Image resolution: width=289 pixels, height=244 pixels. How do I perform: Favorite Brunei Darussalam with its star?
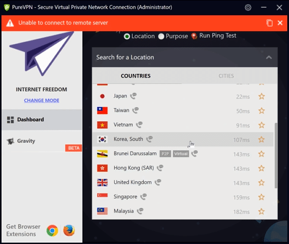(x=261, y=154)
